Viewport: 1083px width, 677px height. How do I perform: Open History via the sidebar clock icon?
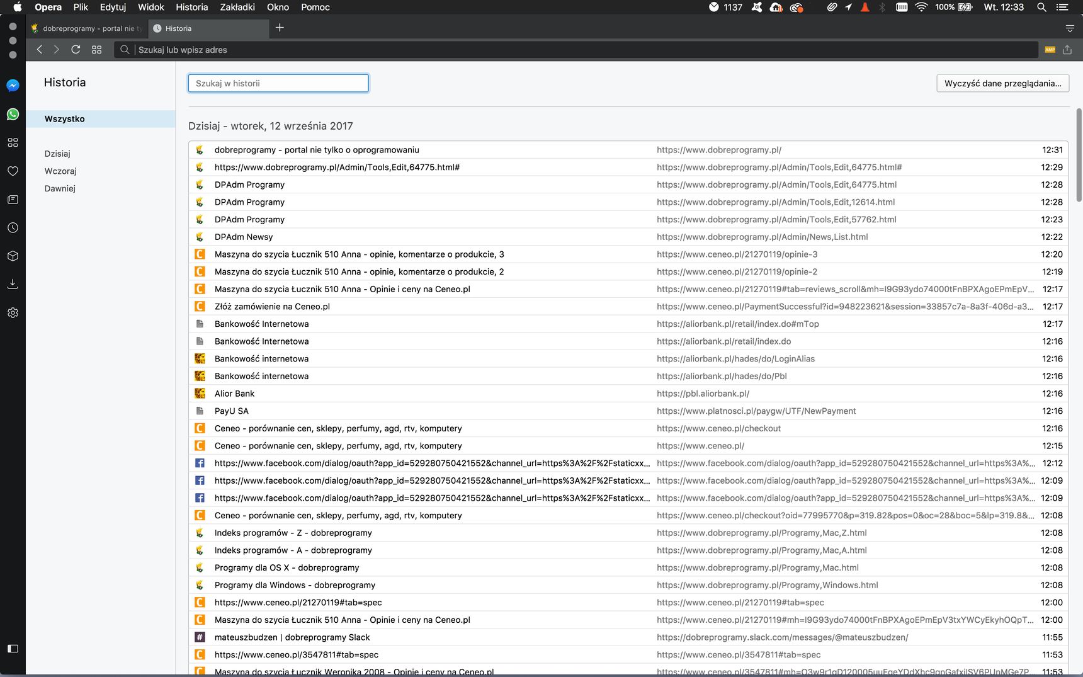pos(13,227)
